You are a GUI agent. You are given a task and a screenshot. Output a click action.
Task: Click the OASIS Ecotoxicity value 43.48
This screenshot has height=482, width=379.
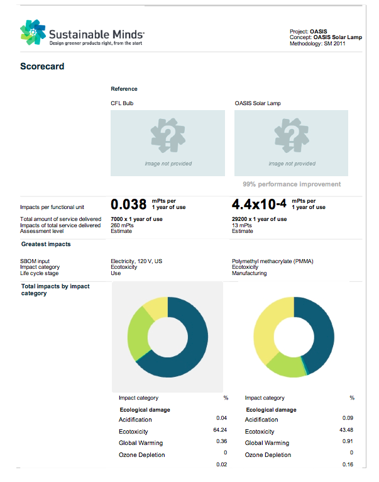pyautogui.click(x=346, y=430)
